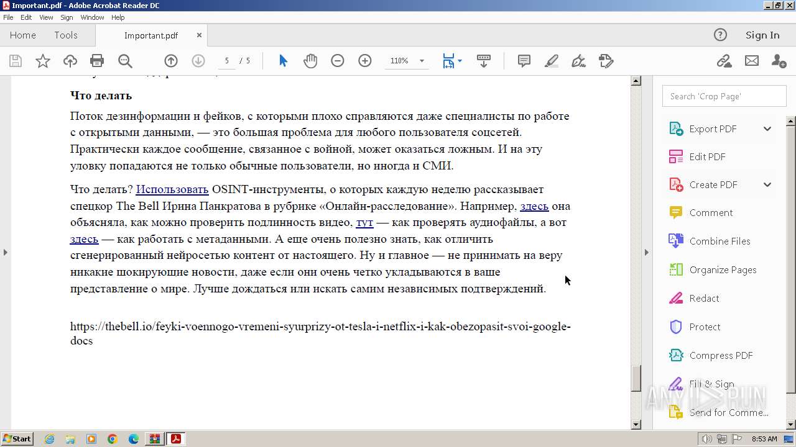The height and width of the screenshot is (447, 796).
Task: Open Internet Explorer from taskbar
Action: point(49,439)
